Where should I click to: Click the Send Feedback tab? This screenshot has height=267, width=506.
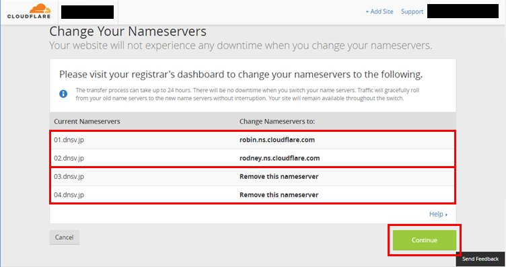(480, 259)
